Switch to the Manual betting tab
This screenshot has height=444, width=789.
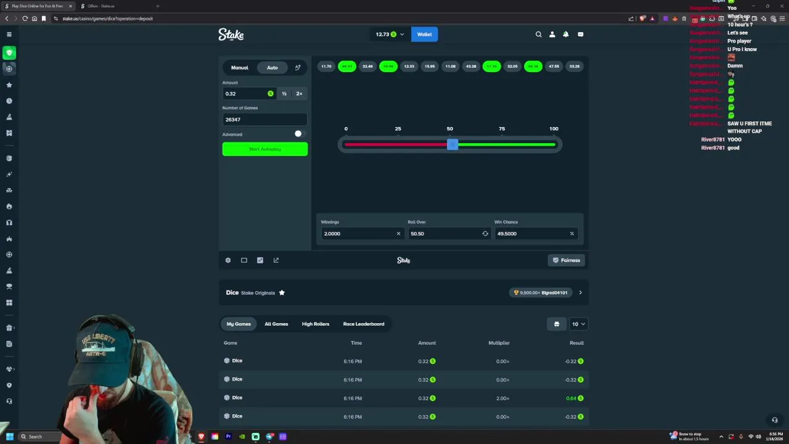240,68
